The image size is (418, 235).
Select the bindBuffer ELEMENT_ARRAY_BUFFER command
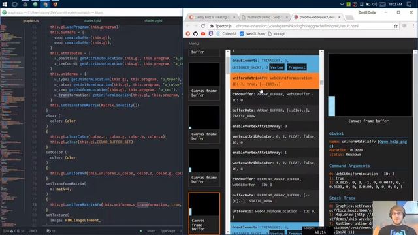pyautogui.click(x=274, y=181)
